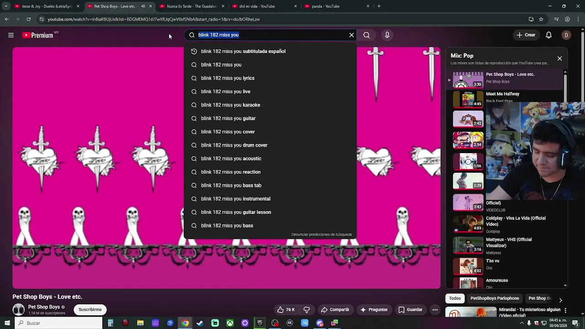585x329 pixels.
Task: Open Xbox app from the taskbar
Action: click(x=230, y=323)
